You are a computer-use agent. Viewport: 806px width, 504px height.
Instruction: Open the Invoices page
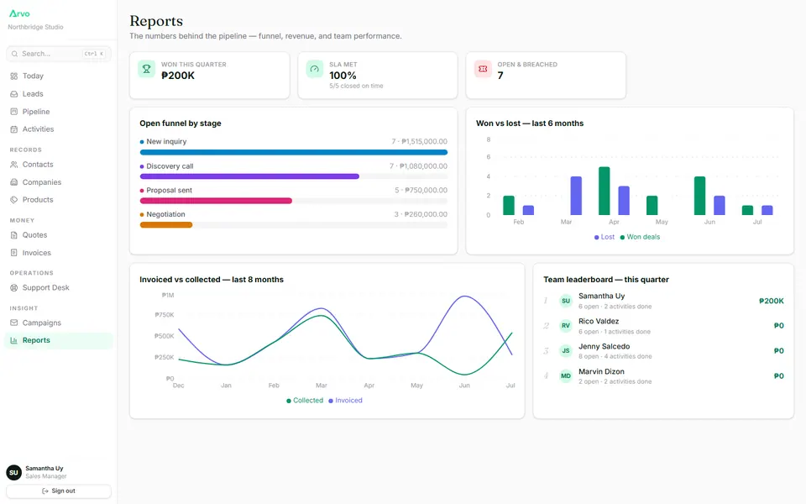click(59, 253)
